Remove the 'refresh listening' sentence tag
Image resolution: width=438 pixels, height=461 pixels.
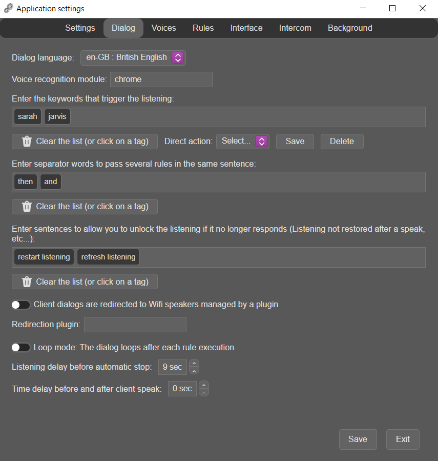click(109, 257)
